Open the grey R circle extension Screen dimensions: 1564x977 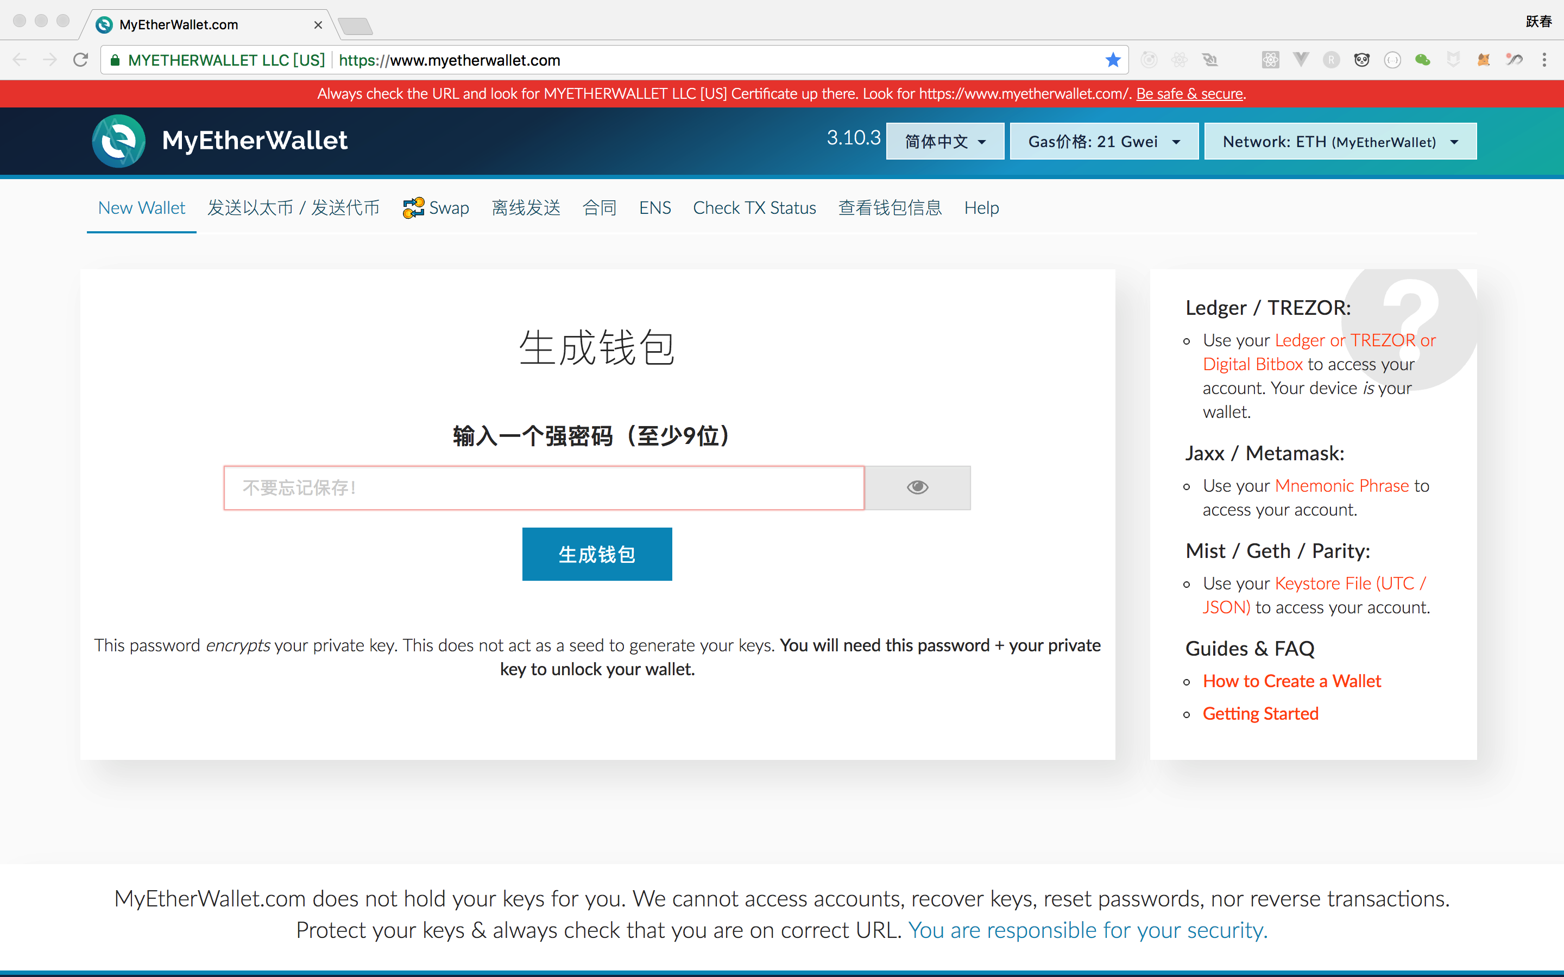[x=1332, y=60]
